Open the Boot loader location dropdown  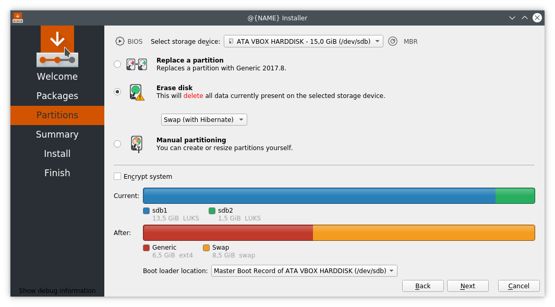pyautogui.click(x=304, y=271)
